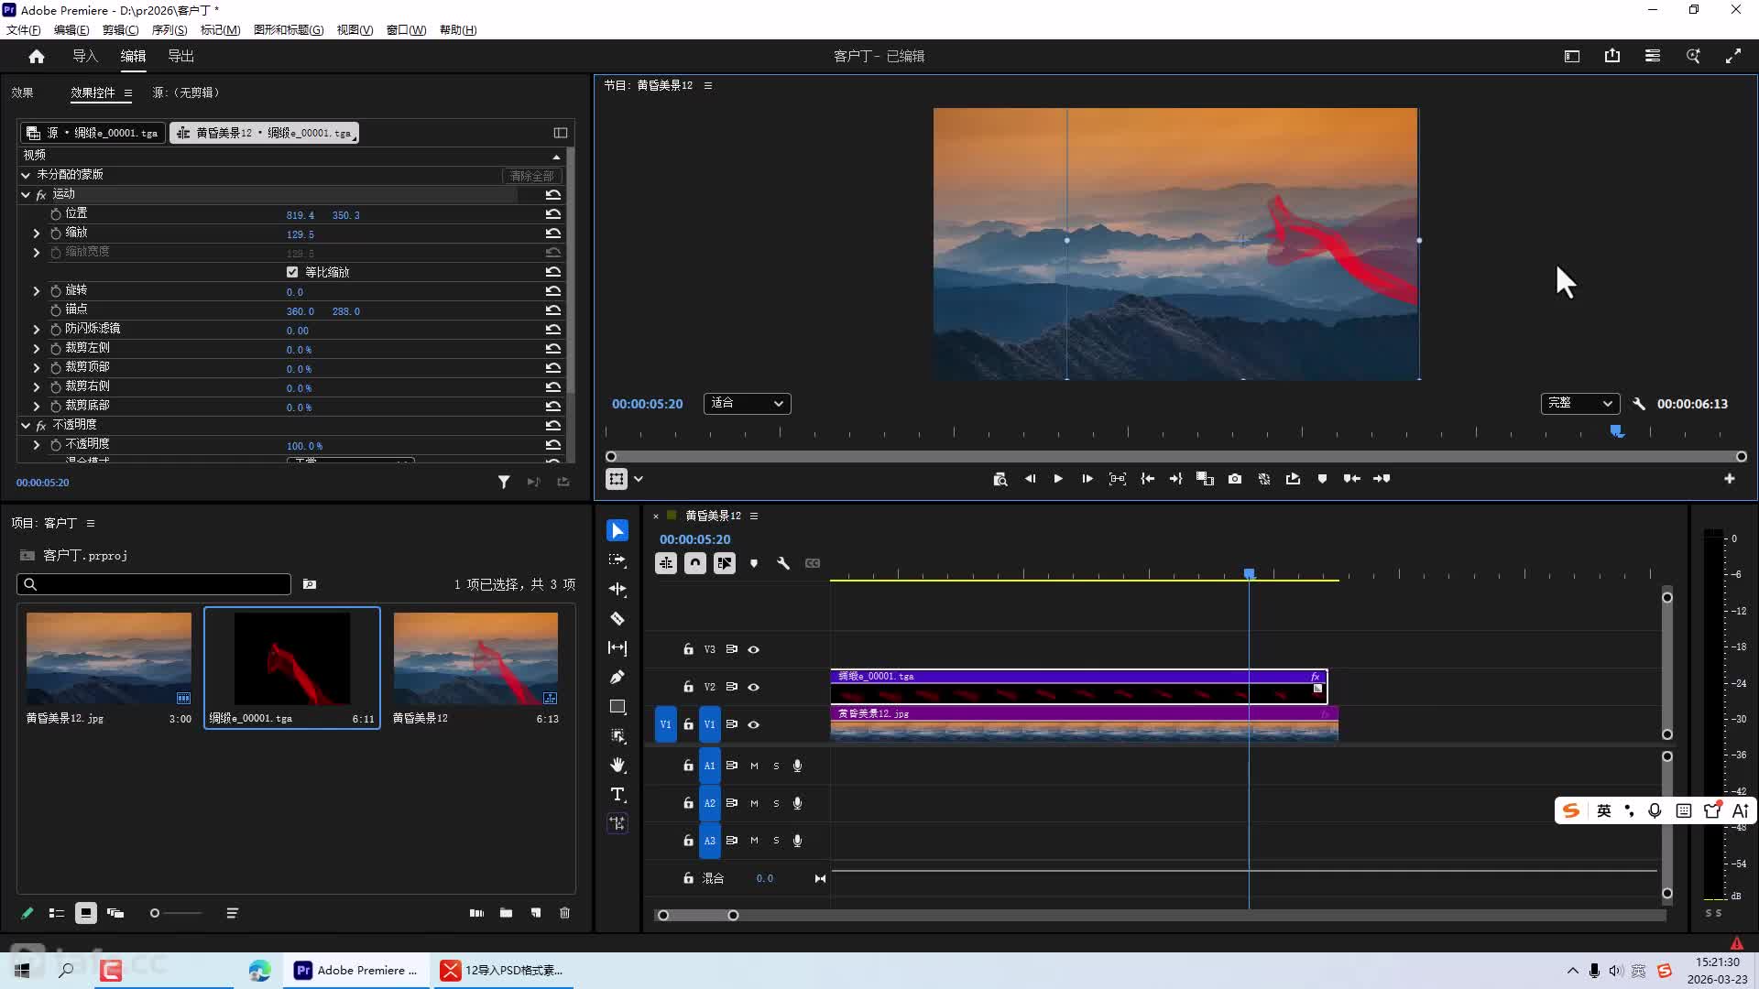Toggle Snap in timeline

click(695, 564)
